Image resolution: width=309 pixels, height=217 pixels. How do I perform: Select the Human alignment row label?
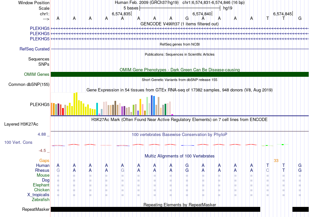pyautogui.click(x=43, y=165)
